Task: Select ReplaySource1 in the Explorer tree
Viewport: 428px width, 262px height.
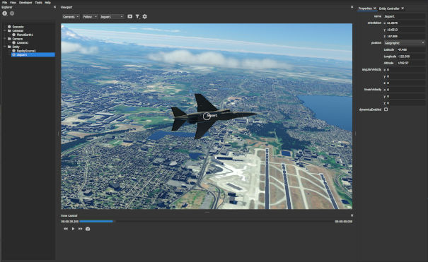Action: (26, 51)
